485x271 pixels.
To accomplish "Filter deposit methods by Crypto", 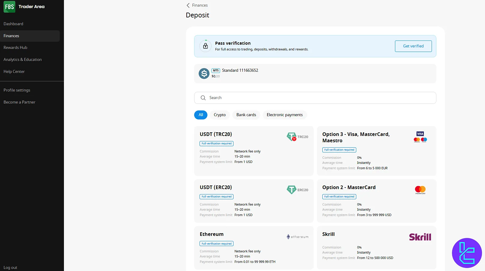I will 220,115.
